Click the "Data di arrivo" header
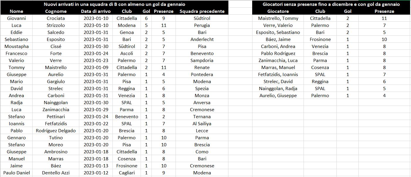Viewport: 411px width, 177px height. (96, 11)
